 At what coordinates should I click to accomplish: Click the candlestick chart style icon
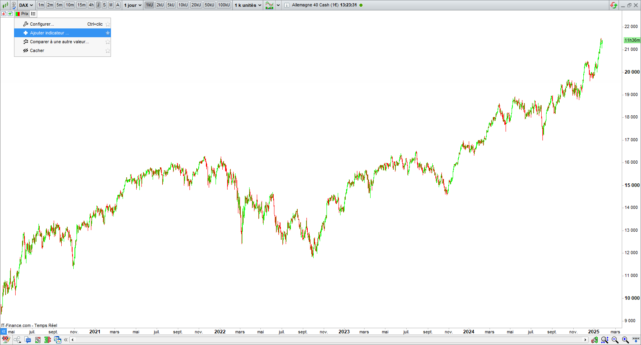(5, 5)
